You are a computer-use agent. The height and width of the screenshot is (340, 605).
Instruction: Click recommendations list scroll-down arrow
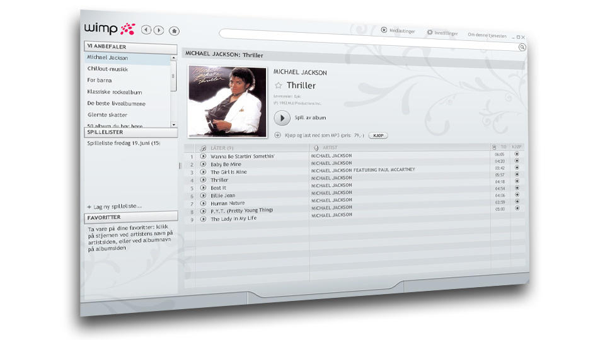coord(174,125)
